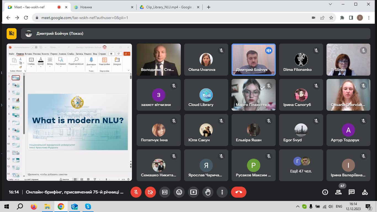Open Chrome's tab search dropdown arrow
377x212 pixels.
331,4
